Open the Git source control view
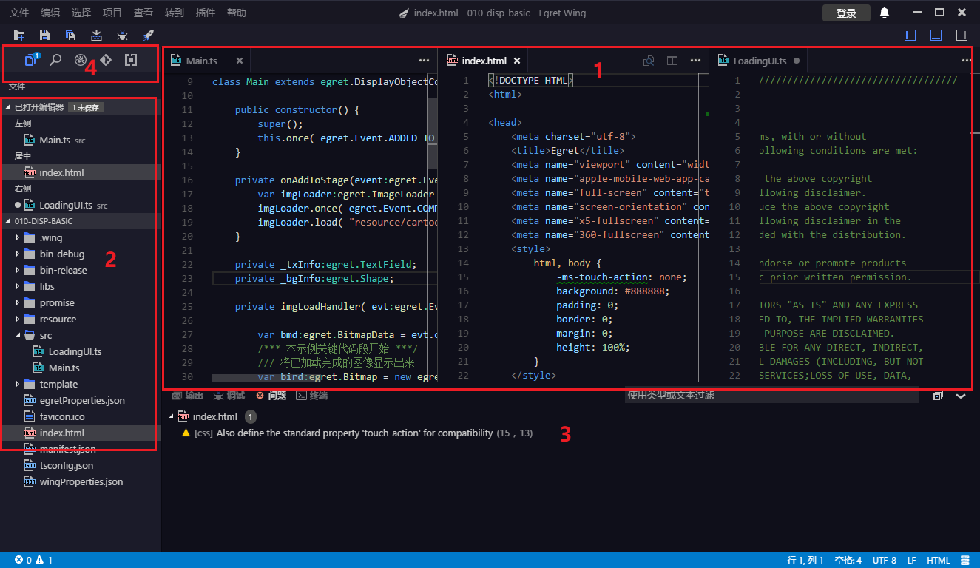The image size is (980, 568). tap(106, 61)
